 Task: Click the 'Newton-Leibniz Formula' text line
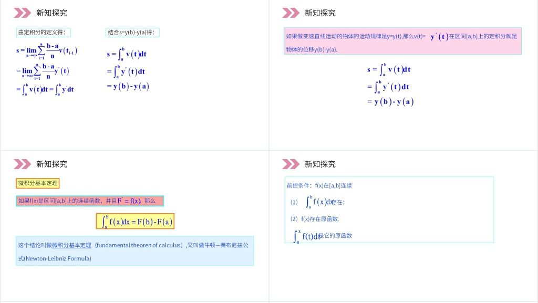tap(55, 258)
